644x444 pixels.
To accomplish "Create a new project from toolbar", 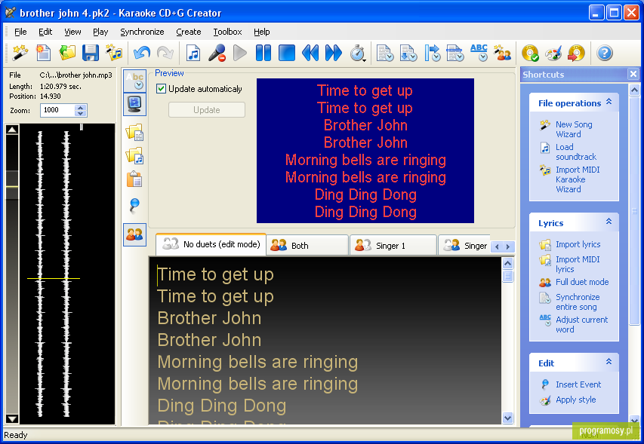I will [x=44, y=53].
